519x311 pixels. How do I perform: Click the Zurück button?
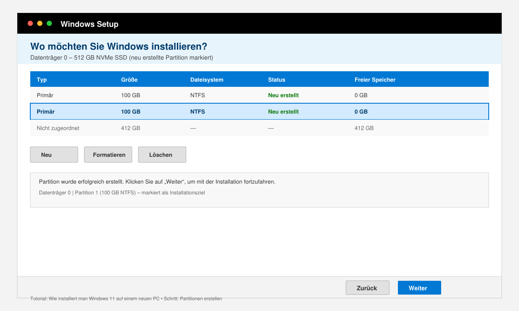pos(367,288)
